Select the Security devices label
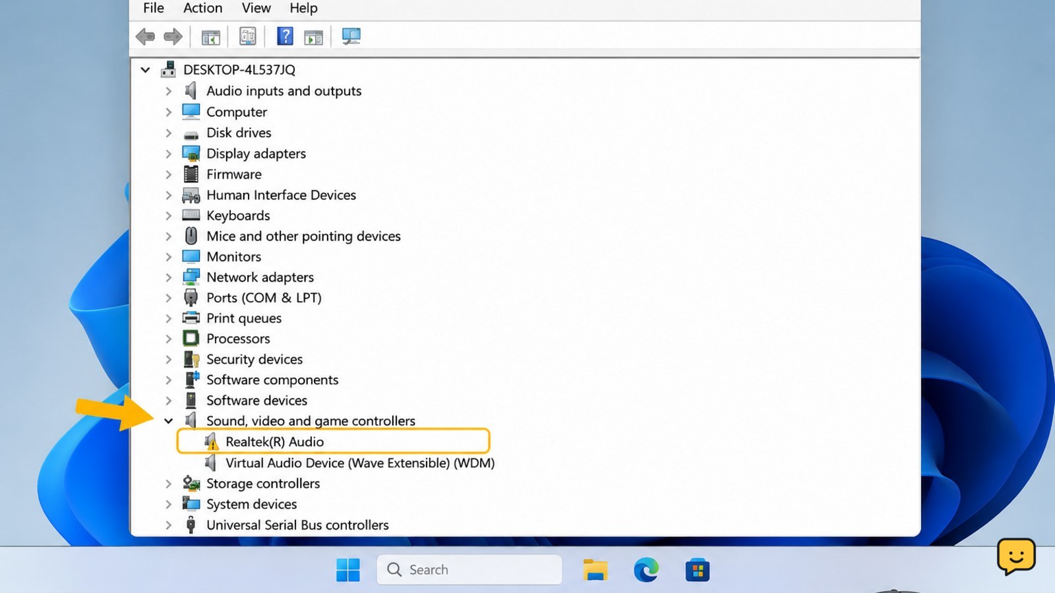Screen dimensions: 1055x593 [x=255, y=359]
